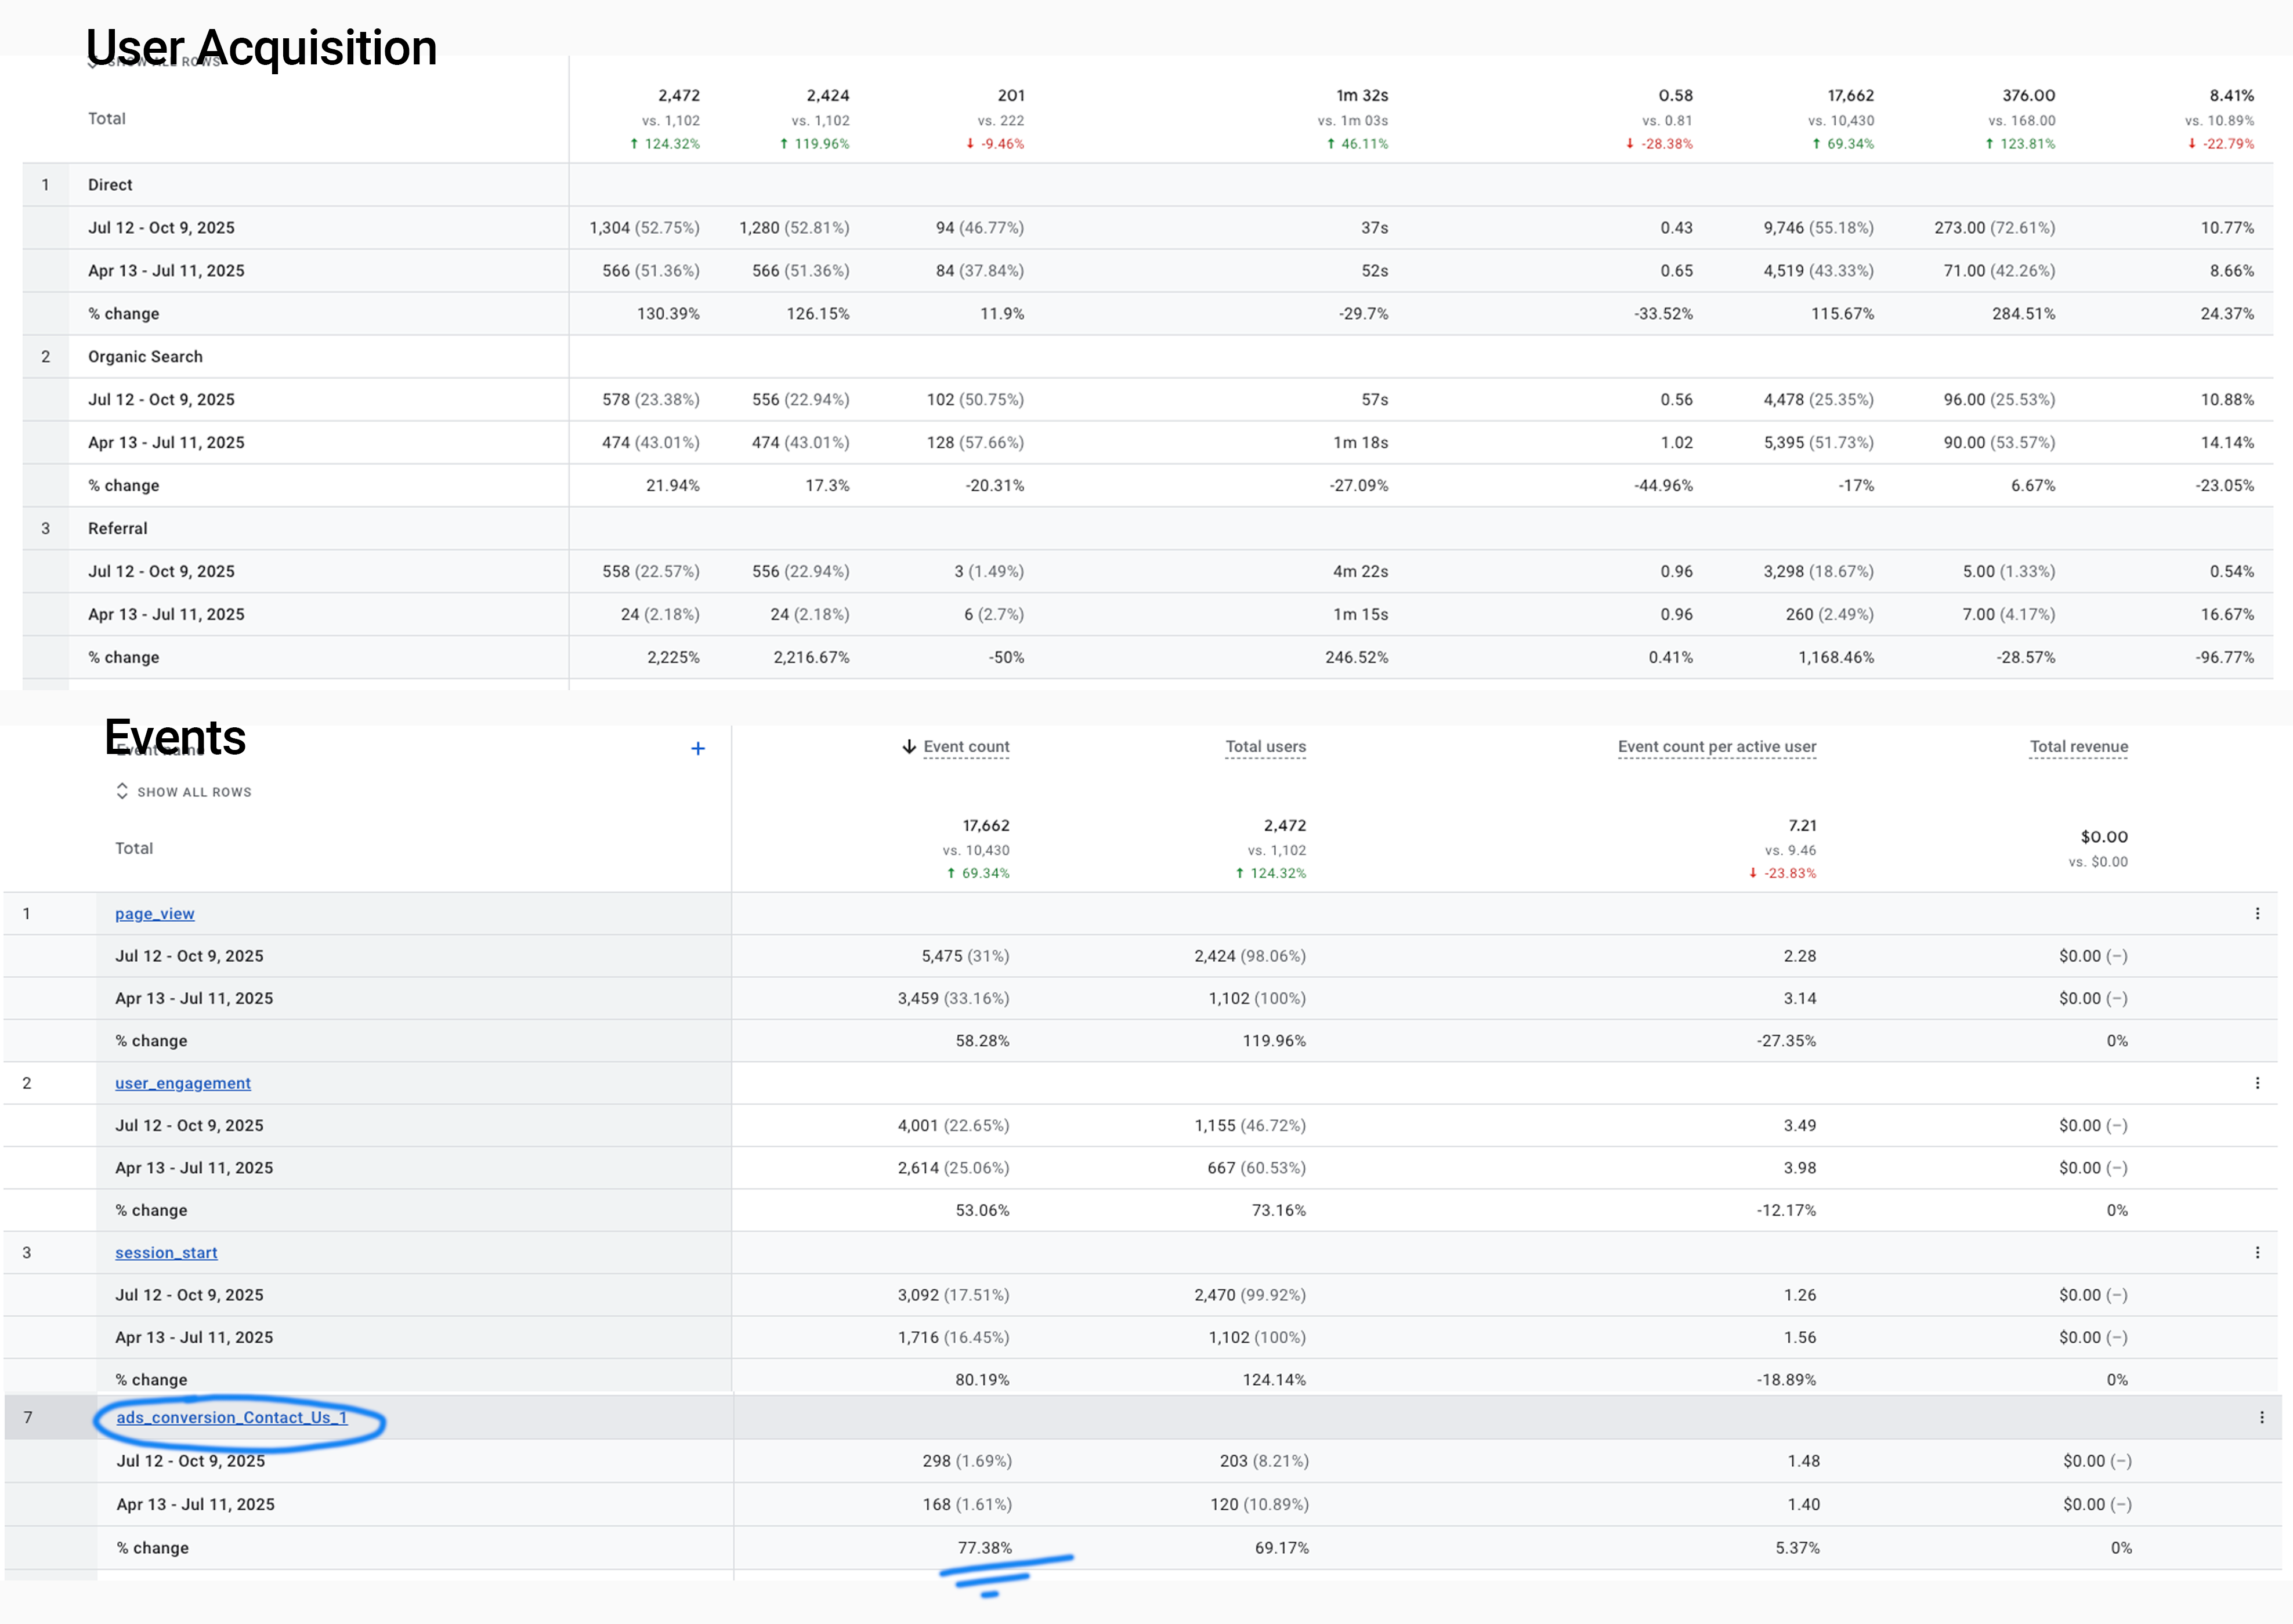Sort by the Total users column header
Screen dimensions: 2293x1624
coord(1264,747)
